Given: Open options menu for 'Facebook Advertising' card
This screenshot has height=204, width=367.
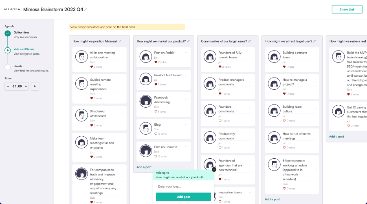Looking at the screenshot, I should 186,100.
